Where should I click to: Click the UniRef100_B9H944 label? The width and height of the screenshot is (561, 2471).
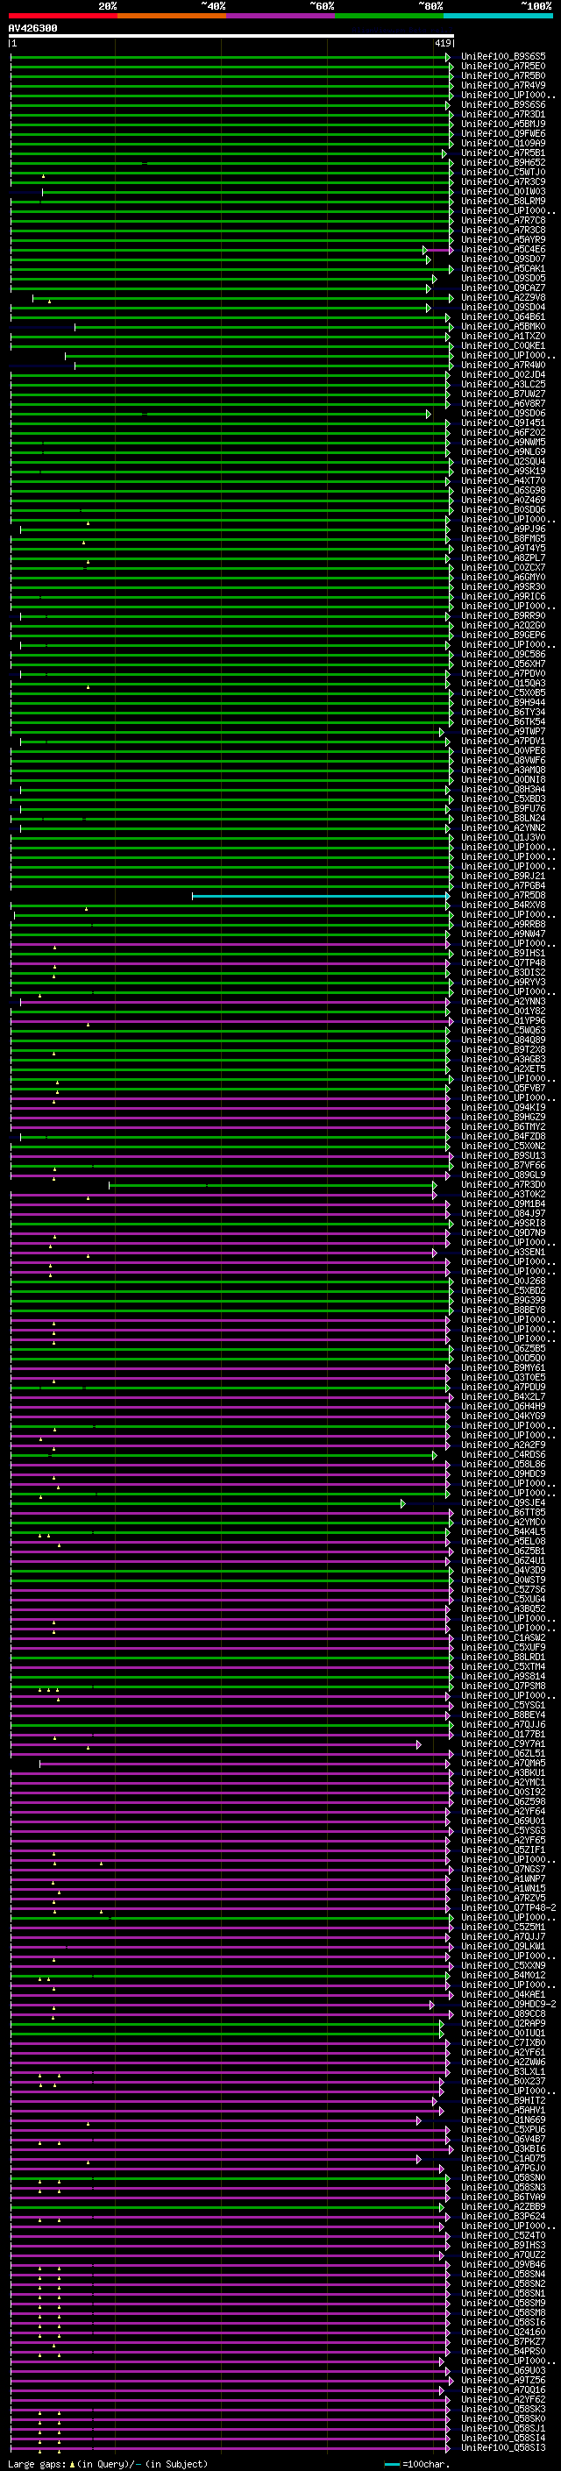pyautogui.click(x=503, y=702)
